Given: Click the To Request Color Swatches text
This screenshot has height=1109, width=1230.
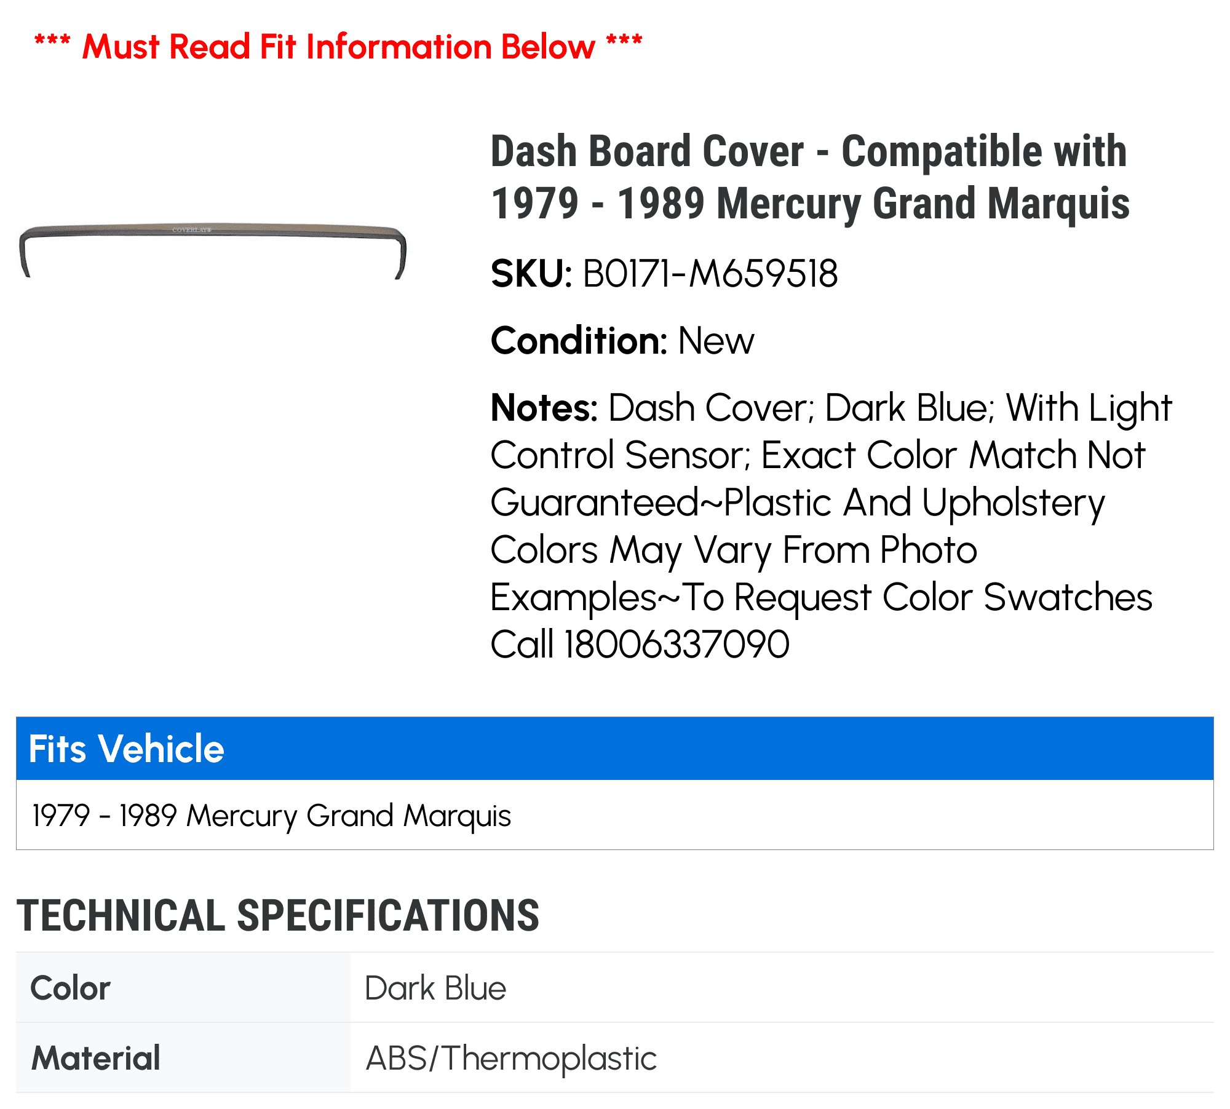Looking at the screenshot, I should pos(918,597).
